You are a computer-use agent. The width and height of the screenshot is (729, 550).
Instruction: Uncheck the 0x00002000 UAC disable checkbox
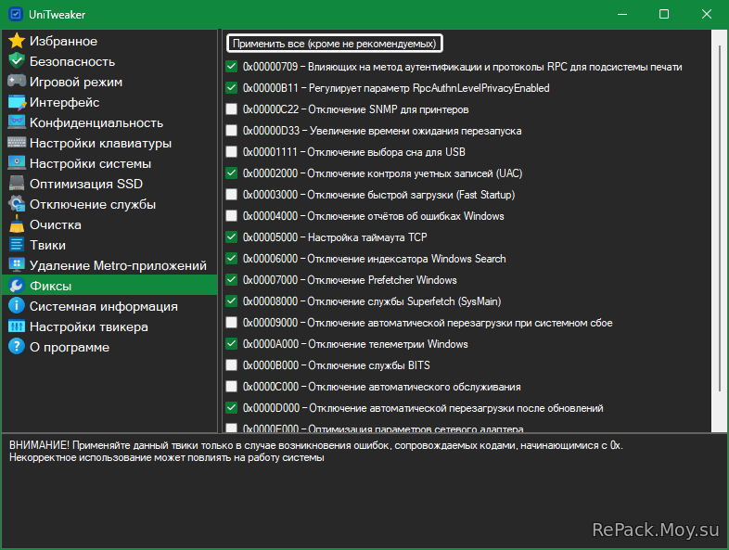point(232,173)
